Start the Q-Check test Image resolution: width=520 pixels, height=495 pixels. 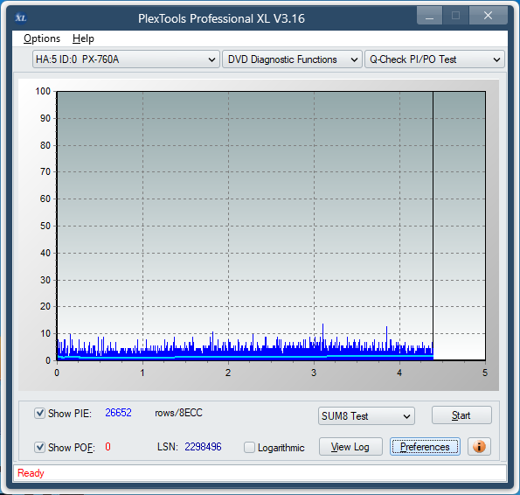pyautogui.click(x=461, y=415)
